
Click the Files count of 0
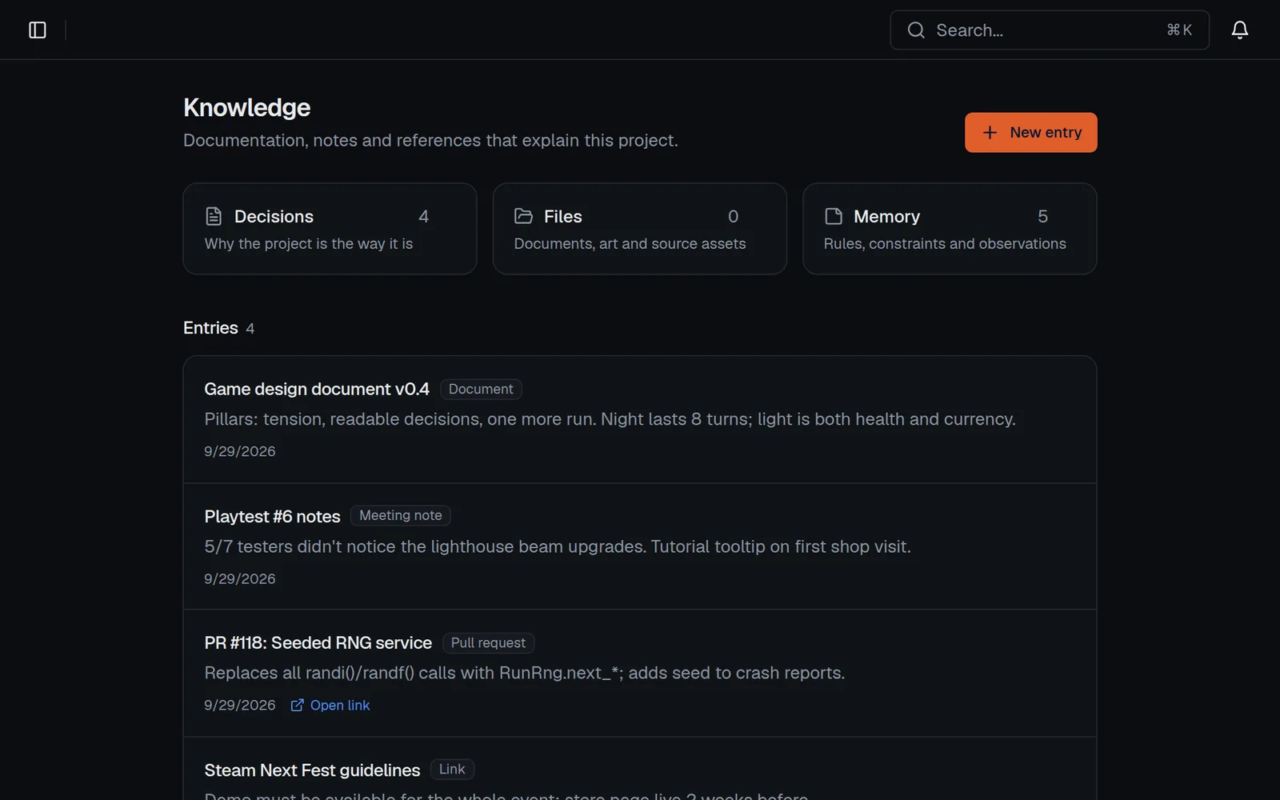tap(733, 216)
